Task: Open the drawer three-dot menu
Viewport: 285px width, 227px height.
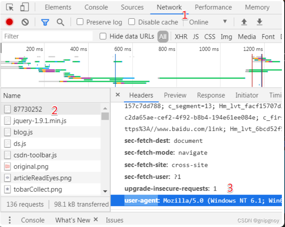Action: [10, 220]
